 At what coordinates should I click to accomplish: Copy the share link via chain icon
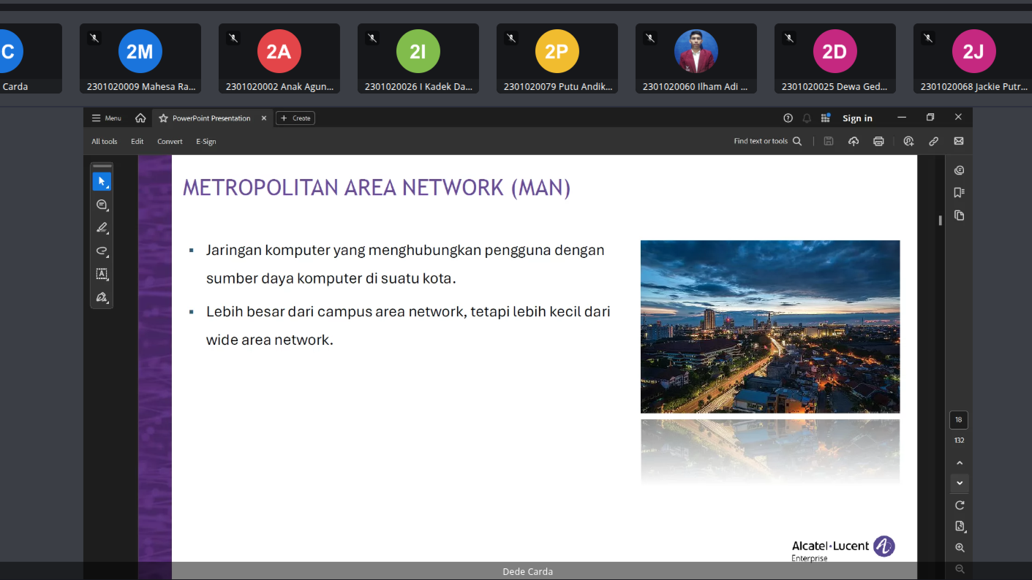(x=933, y=141)
